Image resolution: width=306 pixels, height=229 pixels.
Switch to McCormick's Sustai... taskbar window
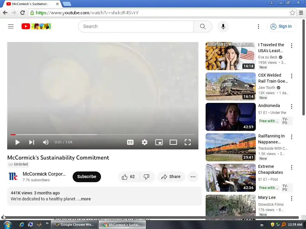click(122, 225)
